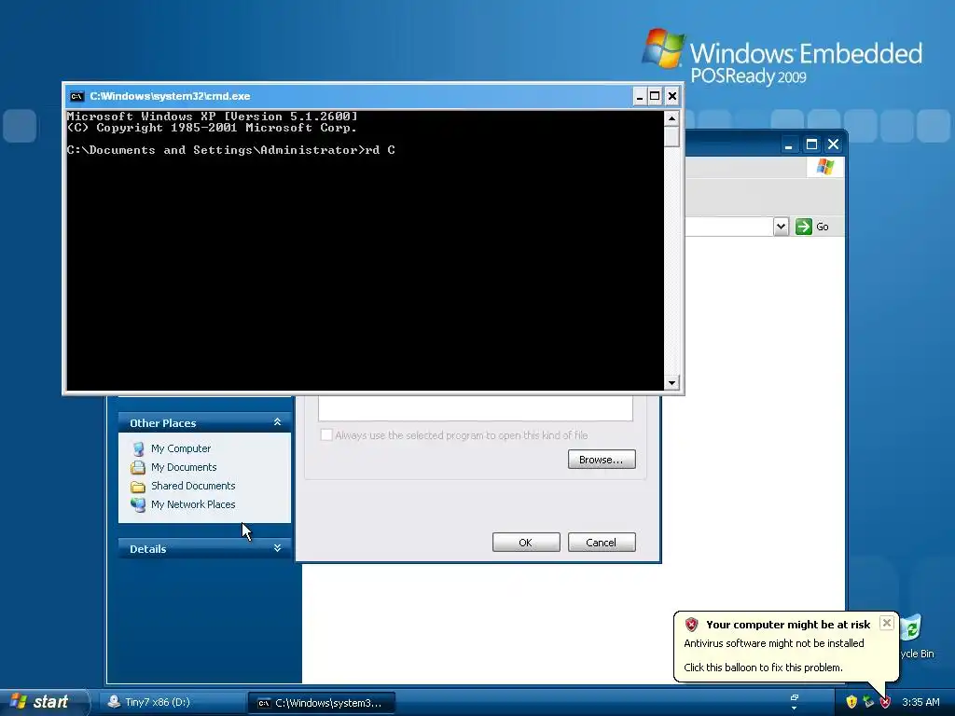Click the My Documents folder icon

[x=138, y=467]
